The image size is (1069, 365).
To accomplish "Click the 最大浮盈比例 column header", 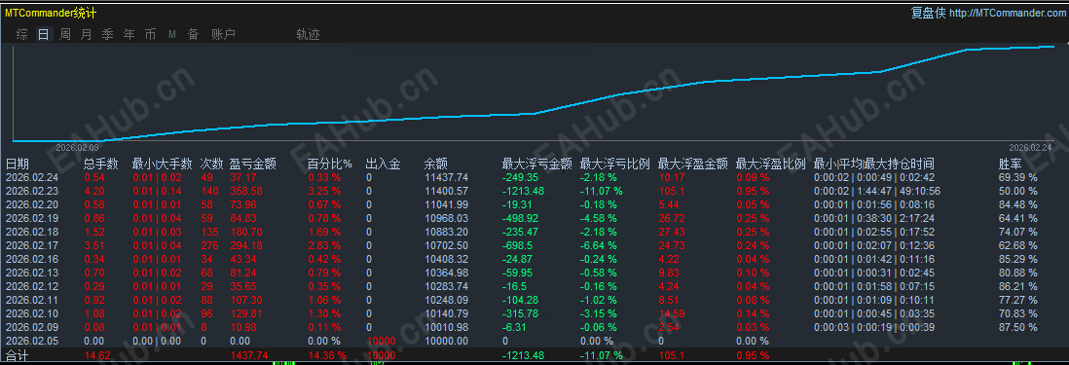I will [771, 164].
